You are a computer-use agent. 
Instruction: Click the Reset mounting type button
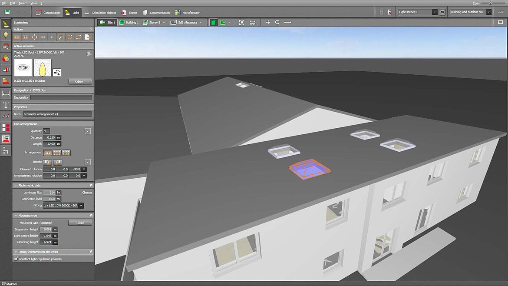80,223
